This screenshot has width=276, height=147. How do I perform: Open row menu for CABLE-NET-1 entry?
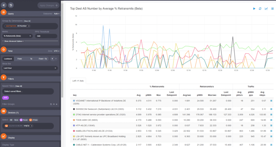pyautogui.click(x=271, y=145)
